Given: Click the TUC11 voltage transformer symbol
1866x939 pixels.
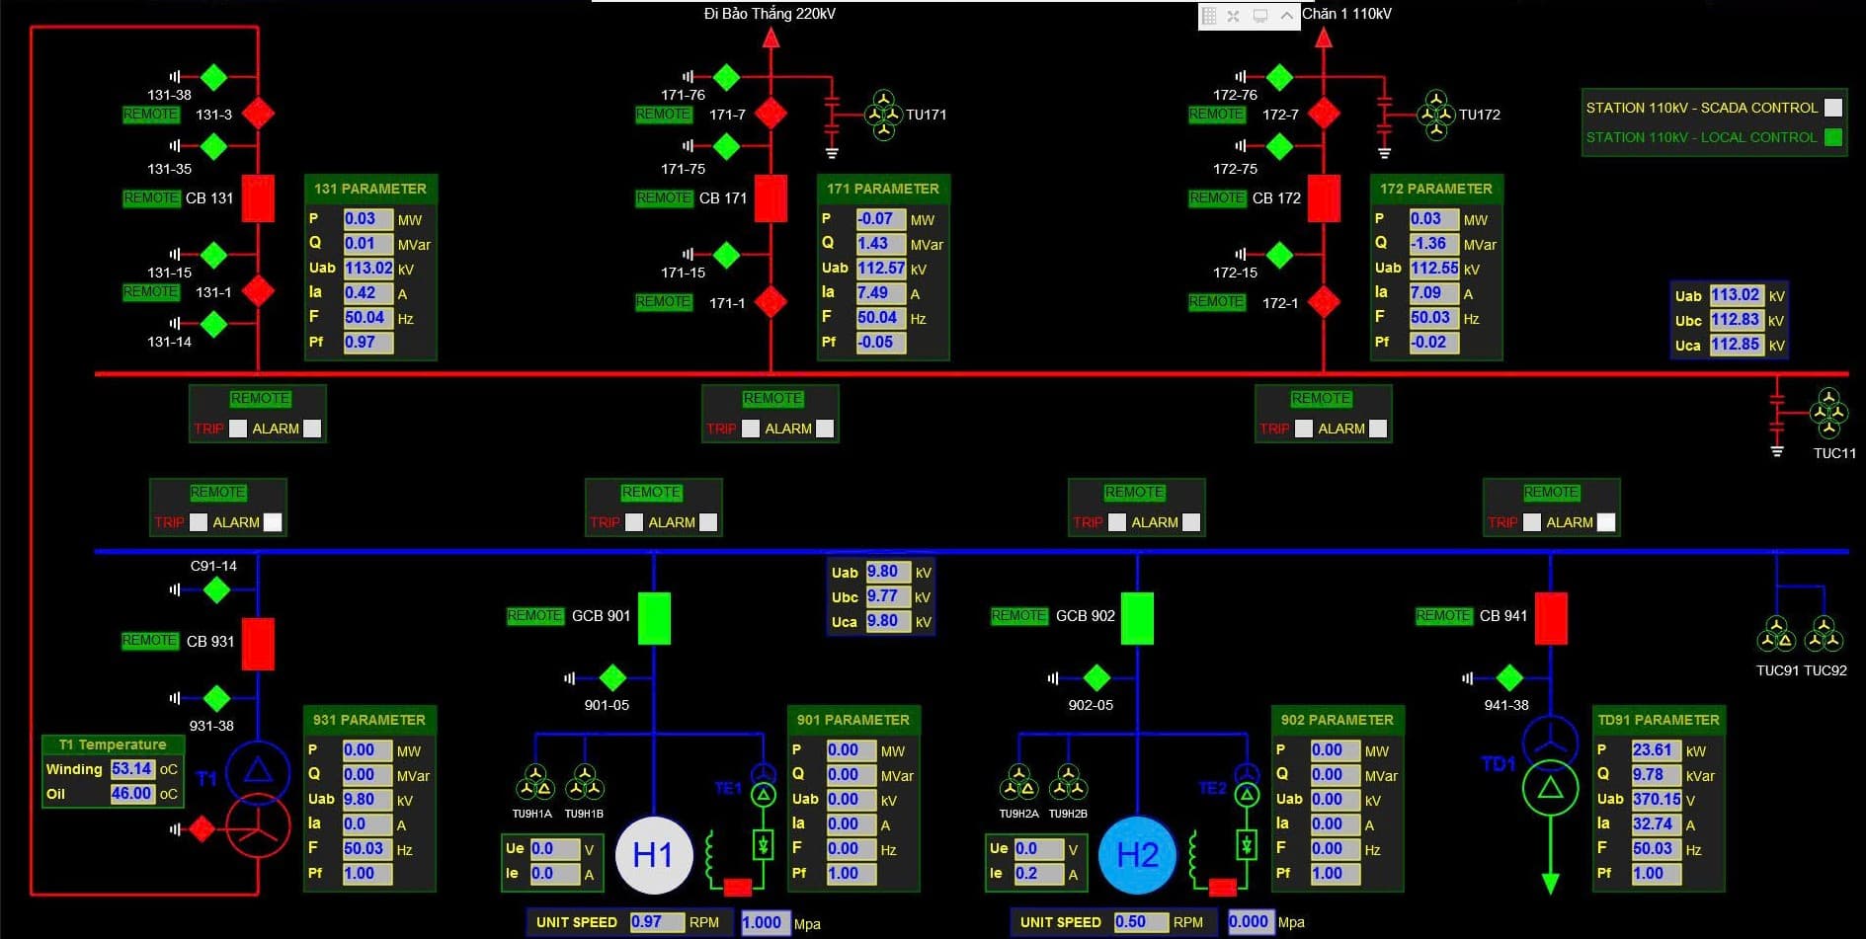Looking at the screenshot, I should 1828,413.
